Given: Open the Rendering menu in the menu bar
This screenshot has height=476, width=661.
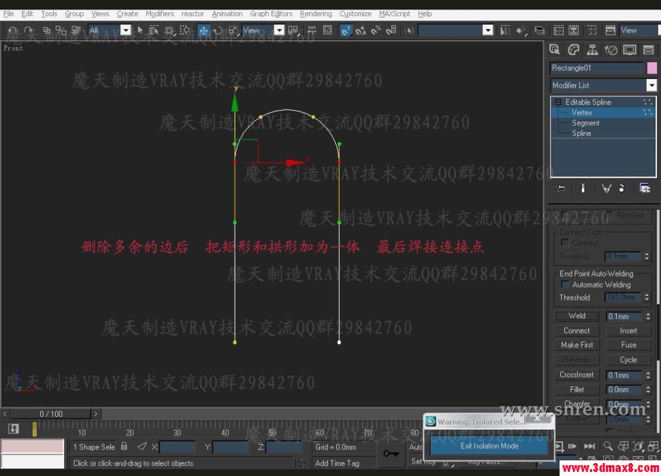Looking at the screenshot, I should [315, 13].
